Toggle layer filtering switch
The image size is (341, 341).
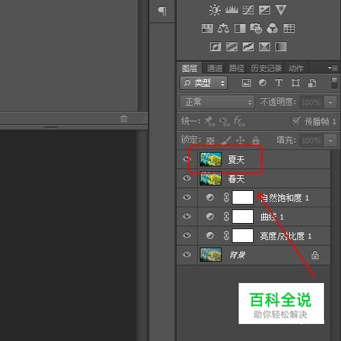(x=334, y=83)
